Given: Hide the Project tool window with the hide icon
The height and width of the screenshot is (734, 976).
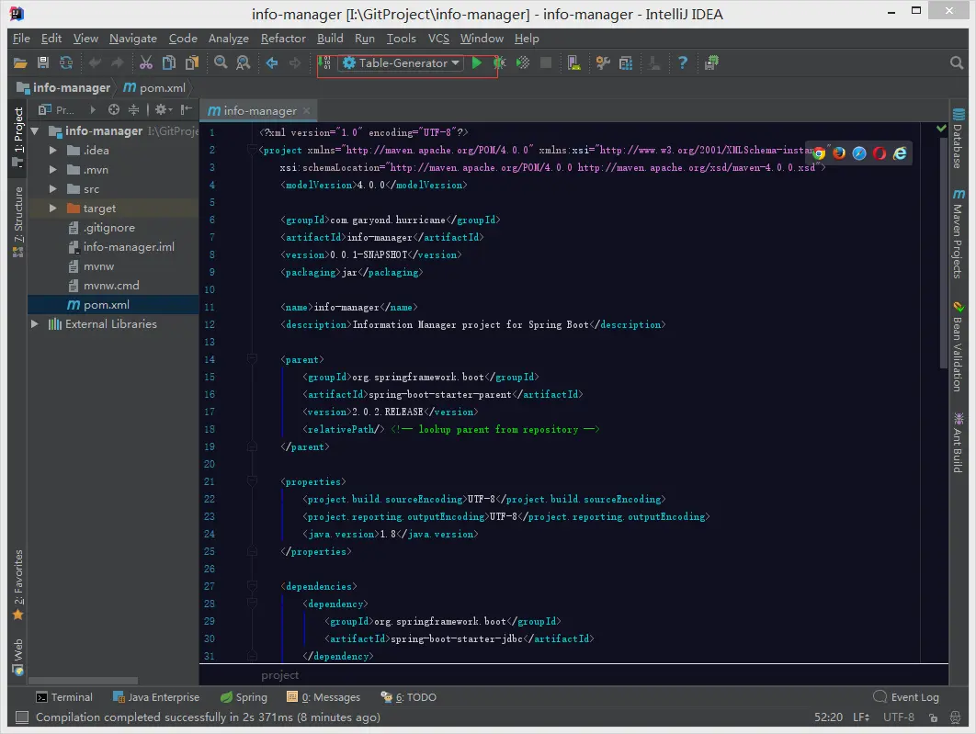Looking at the screenshot, I should 187,110.
